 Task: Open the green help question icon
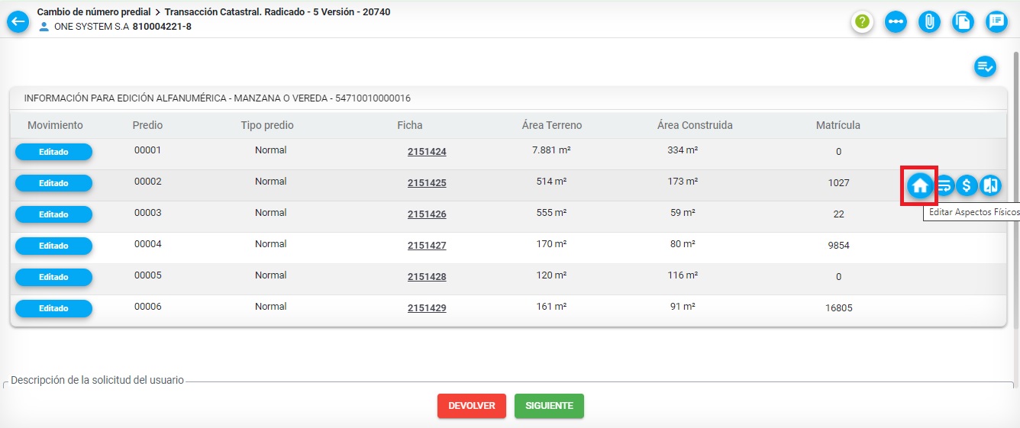(x=863, y=21)
